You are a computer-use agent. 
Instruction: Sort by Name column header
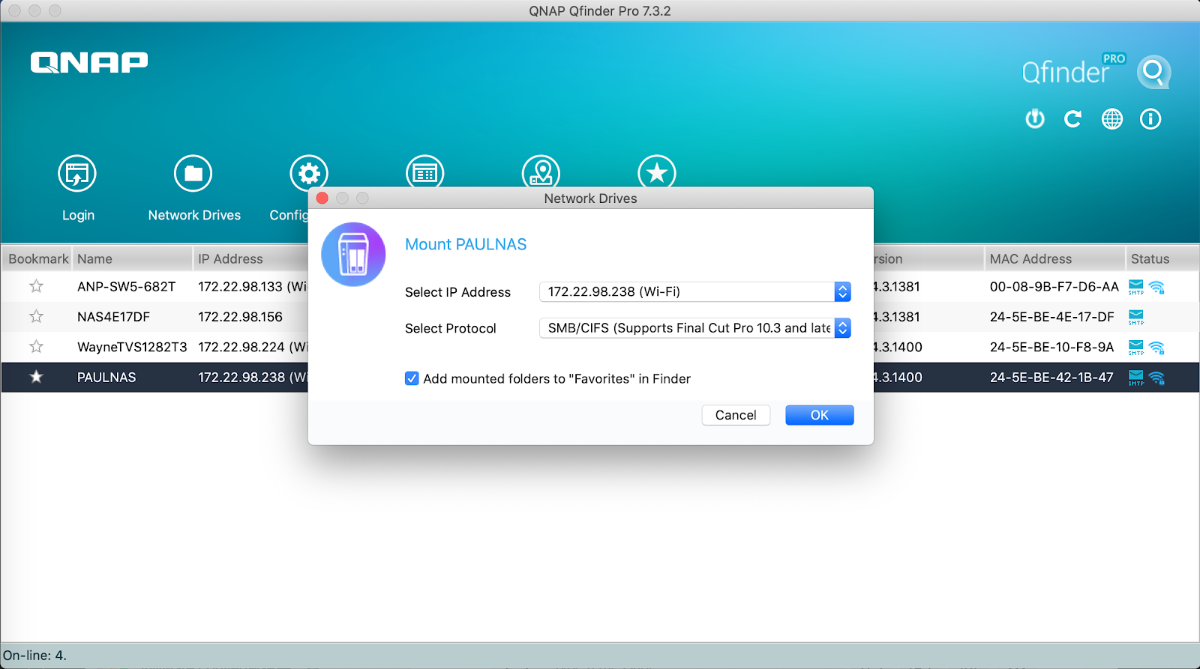[x=132, y=258]
